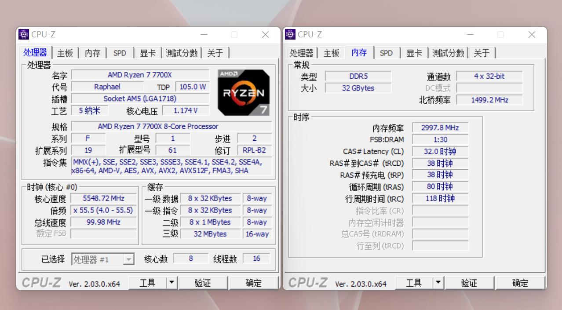Show 显卡 tab in right CPU-Z window

click(414, 53)
